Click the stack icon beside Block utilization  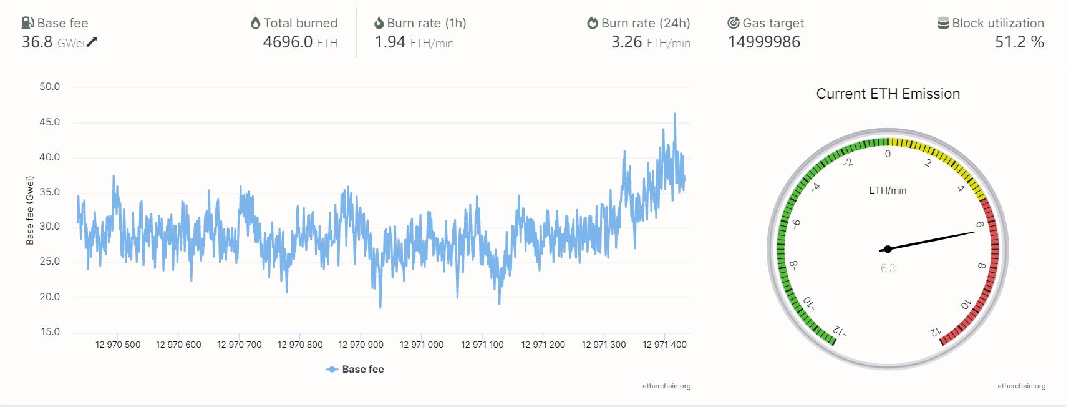coord(943,23)
